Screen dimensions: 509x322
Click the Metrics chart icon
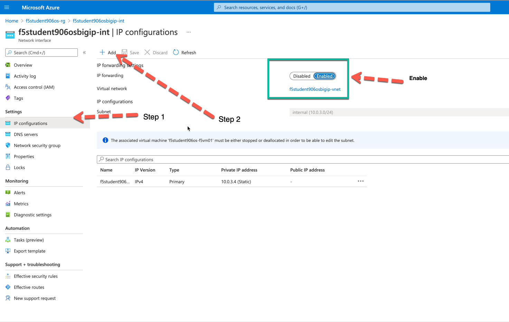[8, 204]
